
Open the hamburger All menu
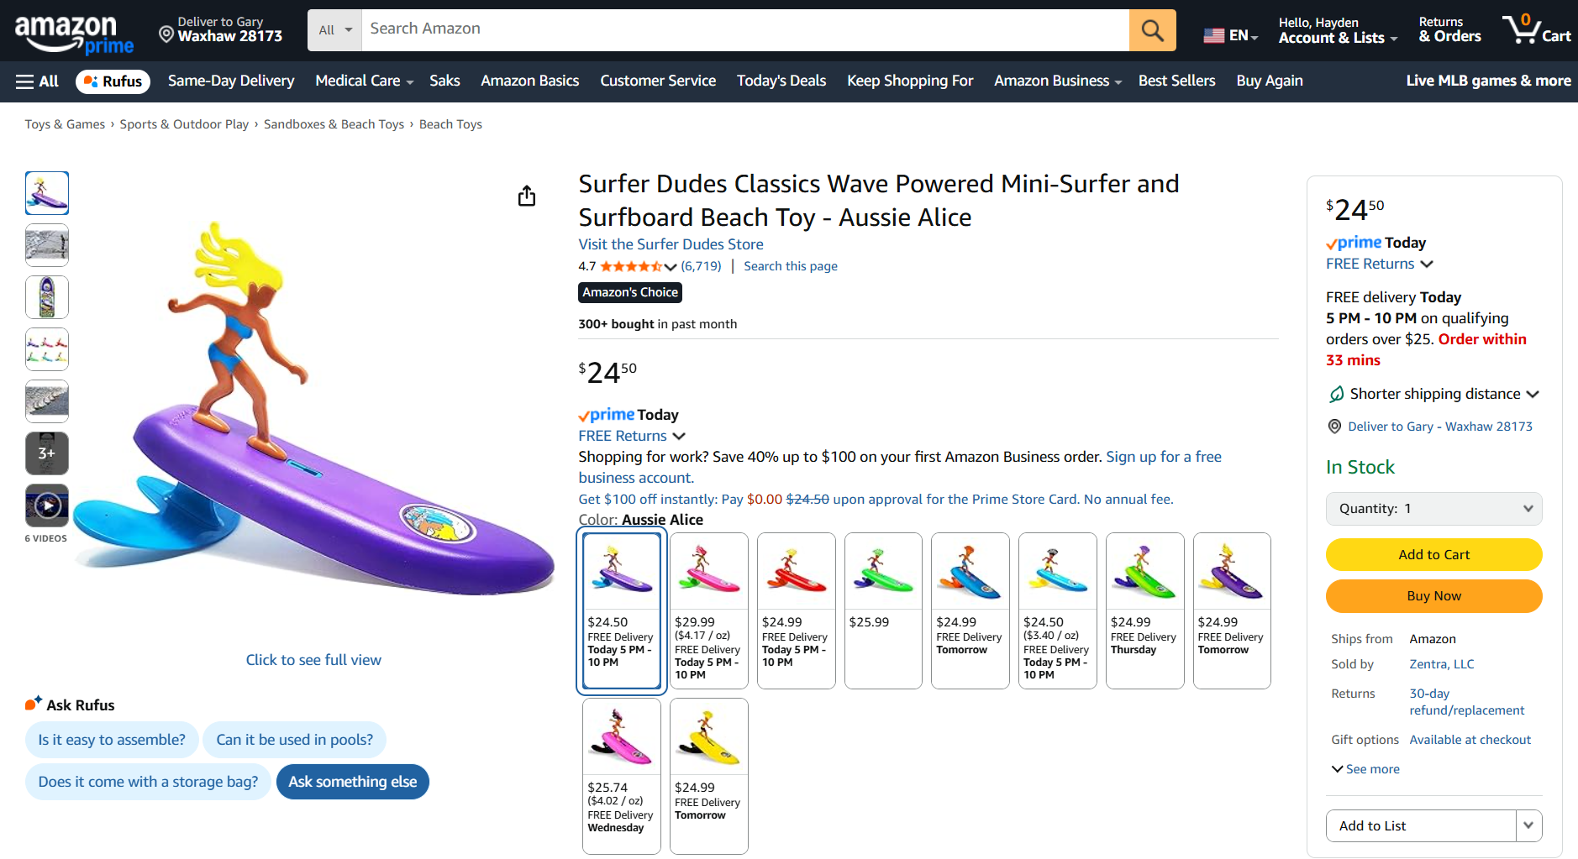37,81
